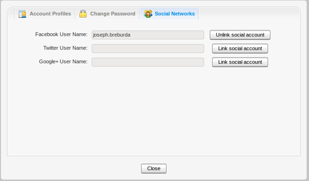Viewport: 309px width, 181px height.
Task: Link social account for Google+
Action: [x=240, y=62]
